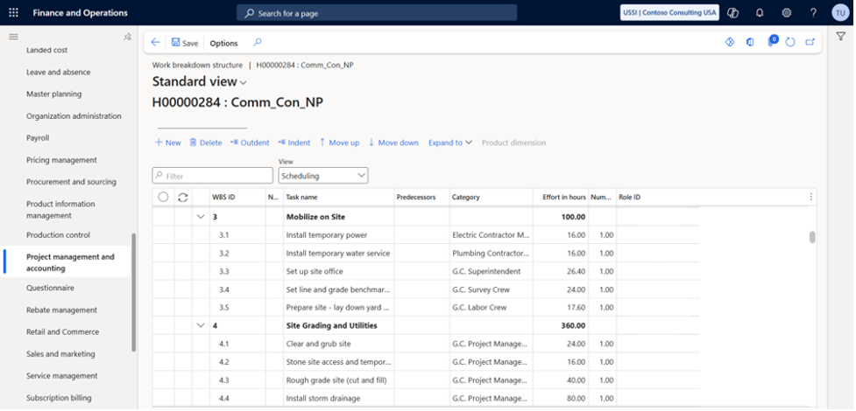Open the TU user account avatar
The height and width of the screenshot is (411, 856).
(840, 12)
